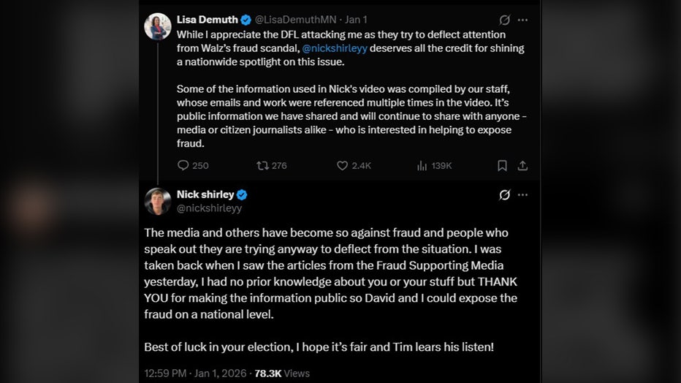
Task: Click Nick shirley's profile avatar
Action: (158, 201)
